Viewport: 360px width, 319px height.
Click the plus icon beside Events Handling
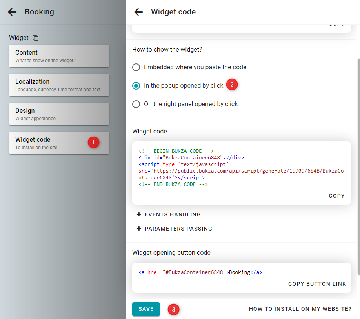(x=139, y=214)
